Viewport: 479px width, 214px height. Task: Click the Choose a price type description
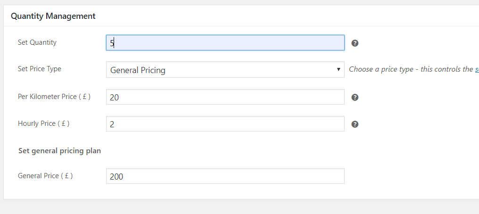410,69
